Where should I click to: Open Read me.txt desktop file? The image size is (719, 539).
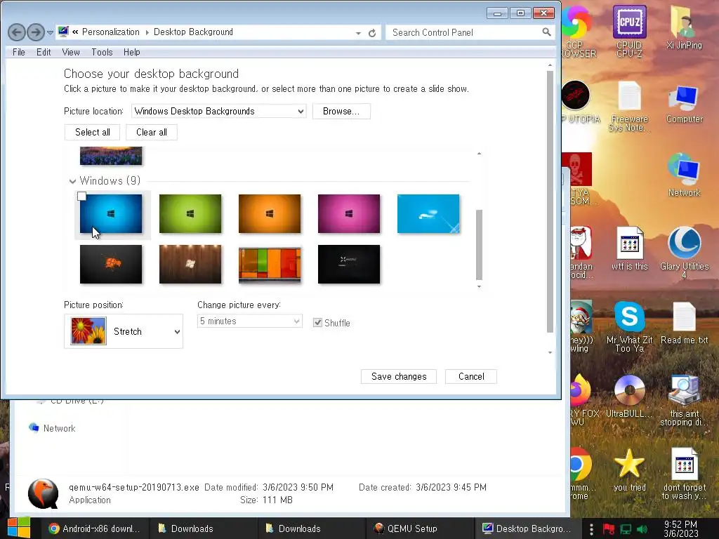pos(684,323)
